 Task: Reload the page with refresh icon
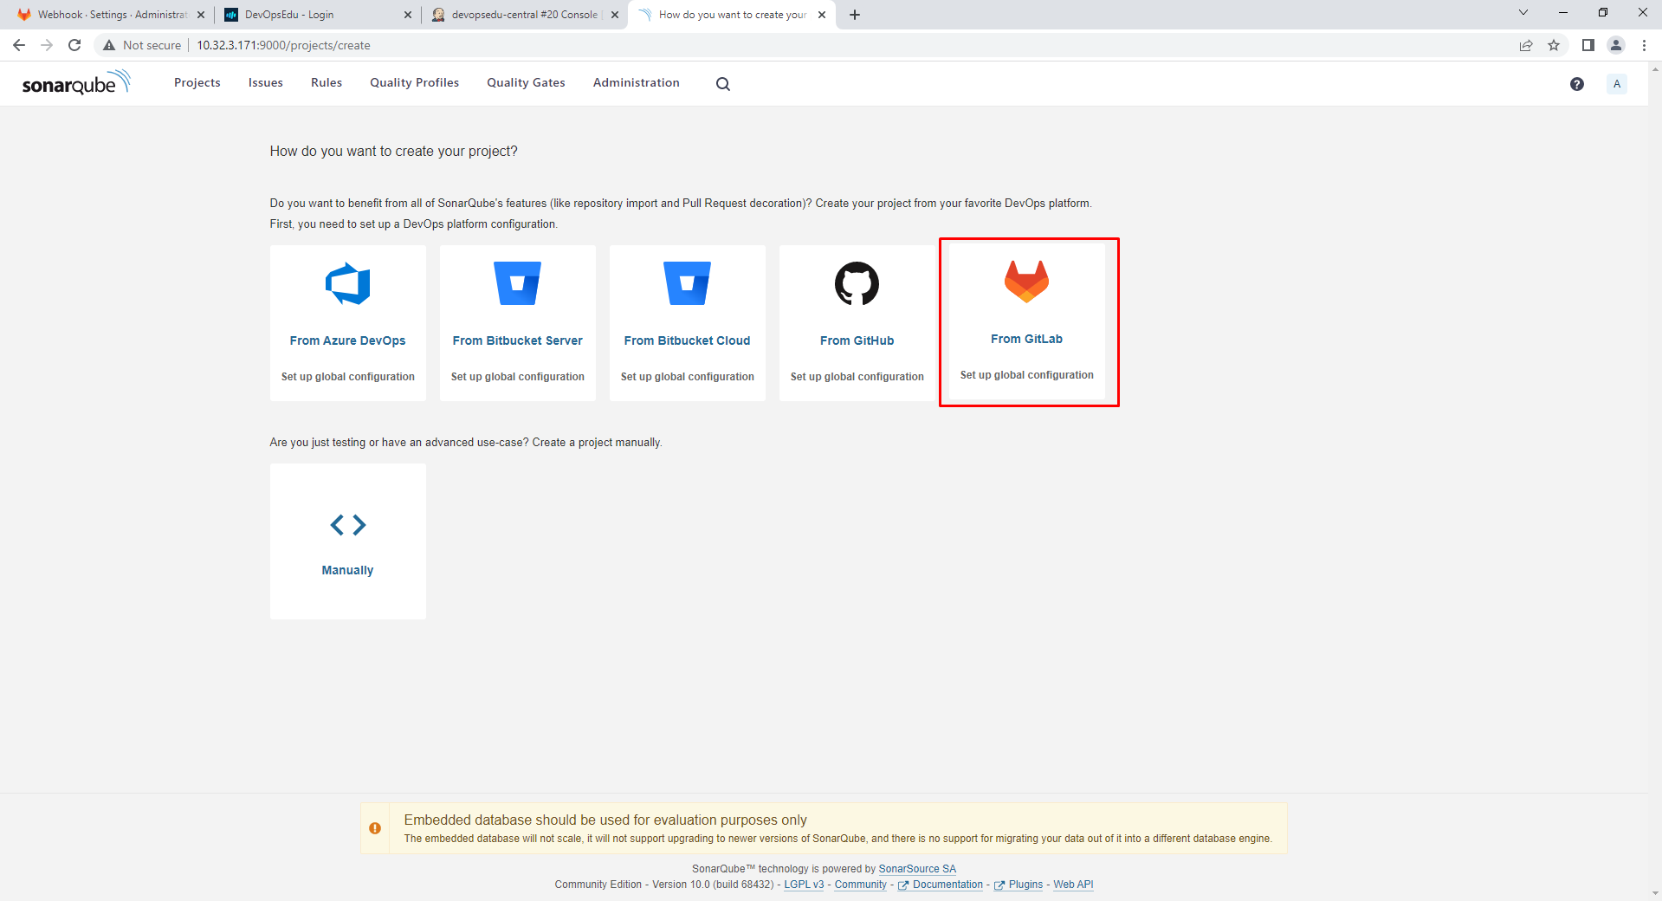[74, 45]
